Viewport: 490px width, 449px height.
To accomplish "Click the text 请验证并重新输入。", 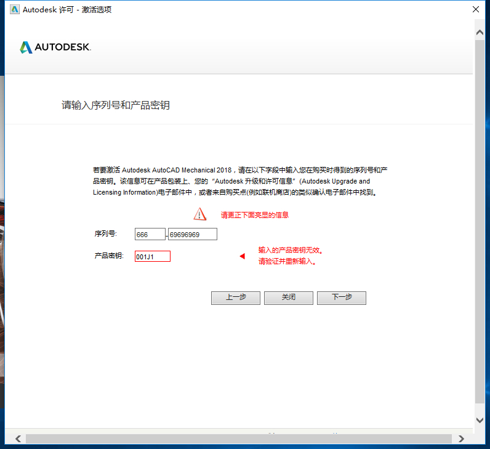I will point(287,261).
